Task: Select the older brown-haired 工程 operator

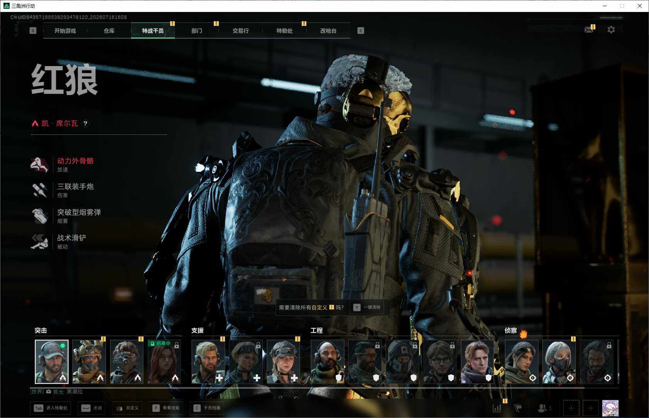Action: point(477,362)
